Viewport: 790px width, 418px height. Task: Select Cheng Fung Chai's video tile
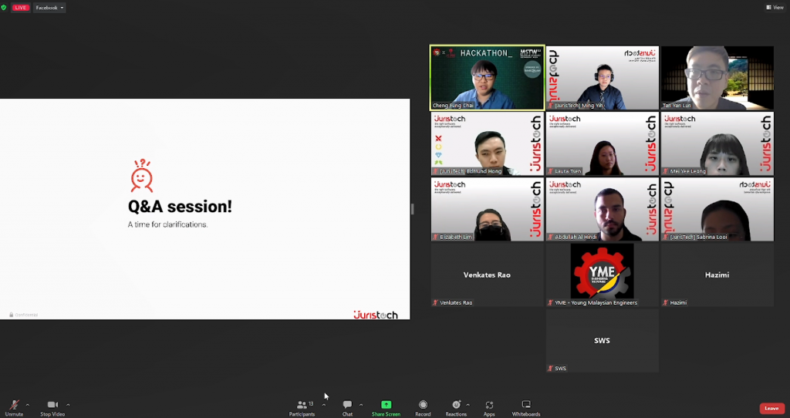(x=487, y=77)
